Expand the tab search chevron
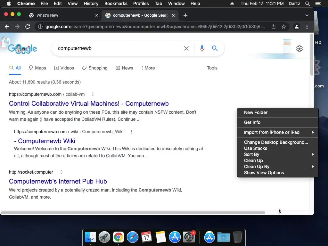This screenshot has height=246, width=328. pos(307,15)
